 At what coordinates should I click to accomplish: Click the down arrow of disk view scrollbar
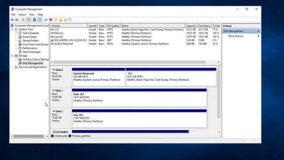pyautogui.click(x=219, y=132)
